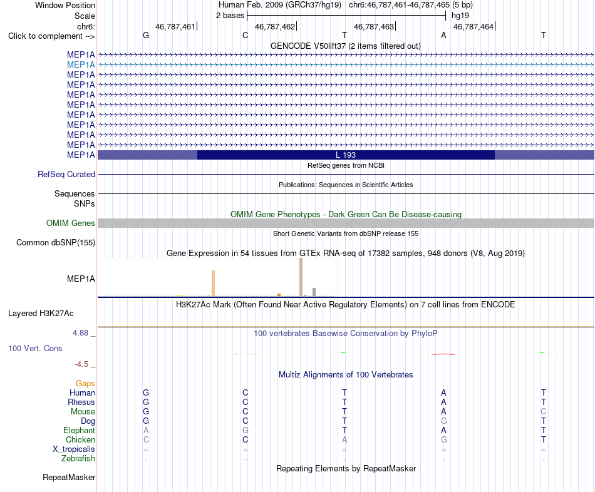Click the gray OMIM Genes item bar
Screen dimensions: 595x492
click(346, 223)
